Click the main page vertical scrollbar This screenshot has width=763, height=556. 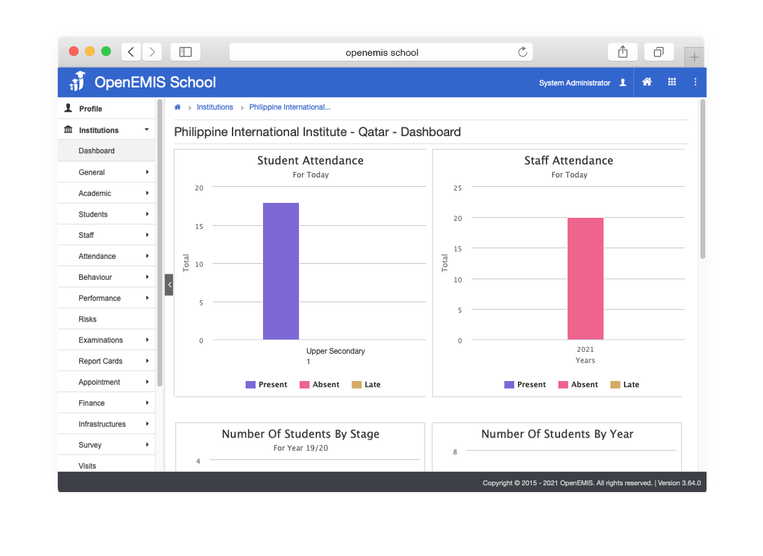(x=703, y=179)
